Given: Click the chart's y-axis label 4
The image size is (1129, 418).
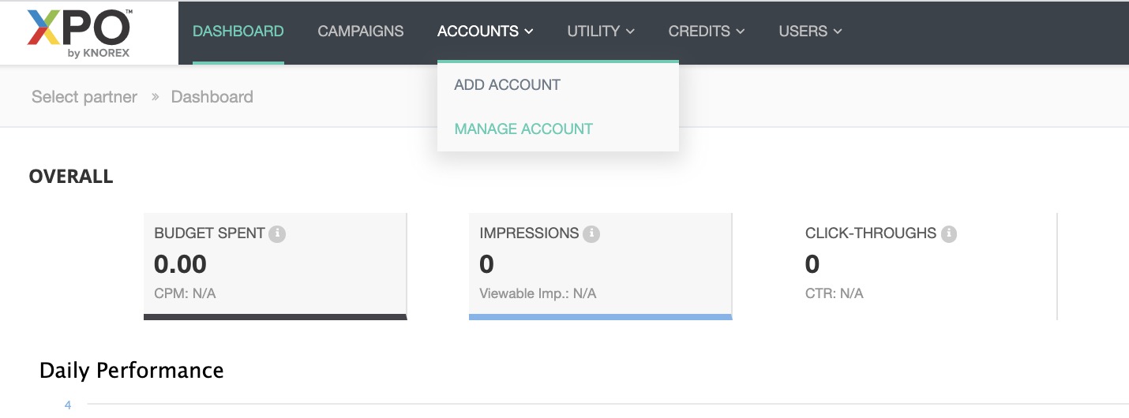Looking at the screenshot, I should pos(68,405).
